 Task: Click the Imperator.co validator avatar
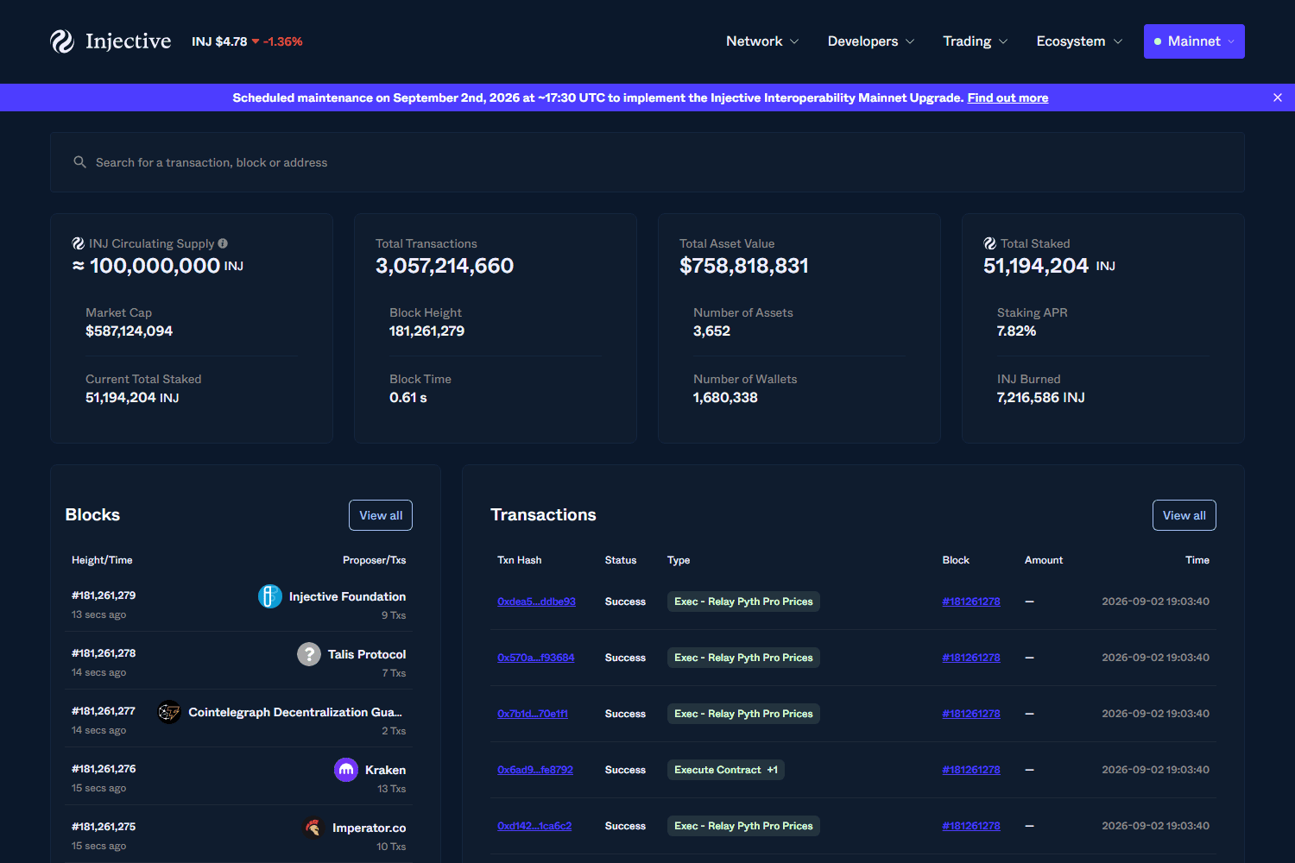(x=313, y=828)
